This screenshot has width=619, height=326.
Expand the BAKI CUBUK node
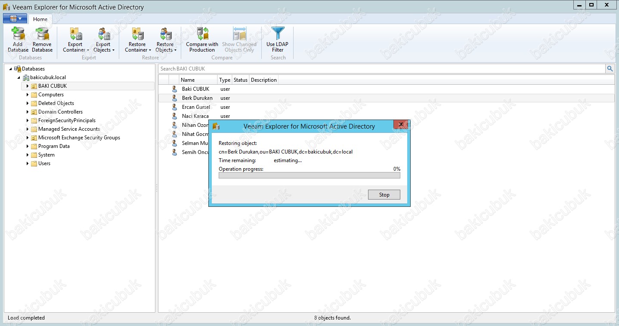[x=27, y=86]
